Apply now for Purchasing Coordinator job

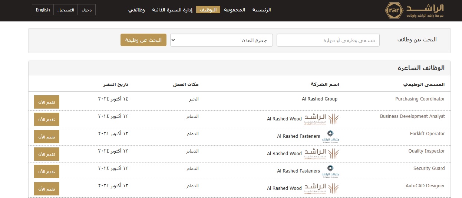(x=47, y=102)
